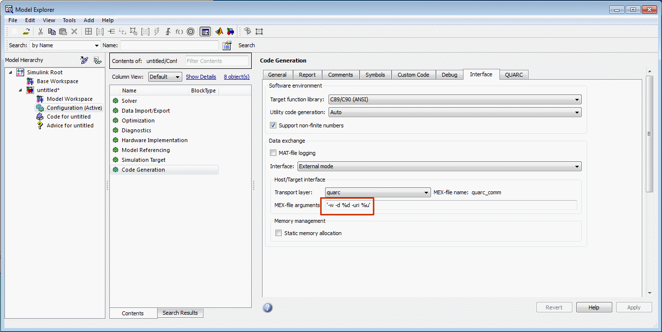
Task: Open the Target function library dropdown
Action: click(x=454, y=99)
